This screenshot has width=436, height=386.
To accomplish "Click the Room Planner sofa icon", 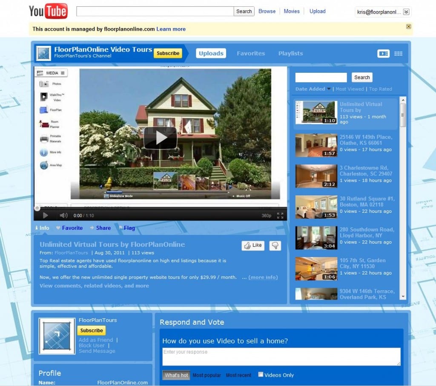I will pos(44,124).
